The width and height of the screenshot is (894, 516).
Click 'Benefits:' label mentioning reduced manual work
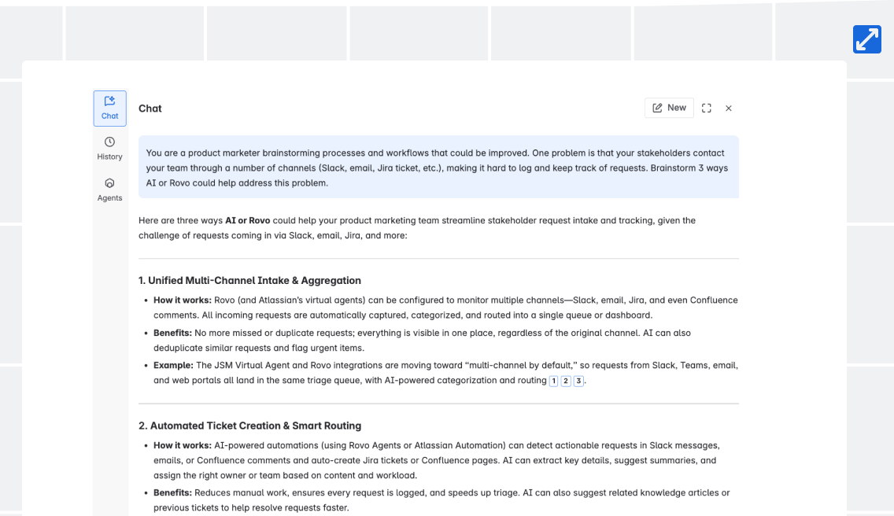(173, 493)
